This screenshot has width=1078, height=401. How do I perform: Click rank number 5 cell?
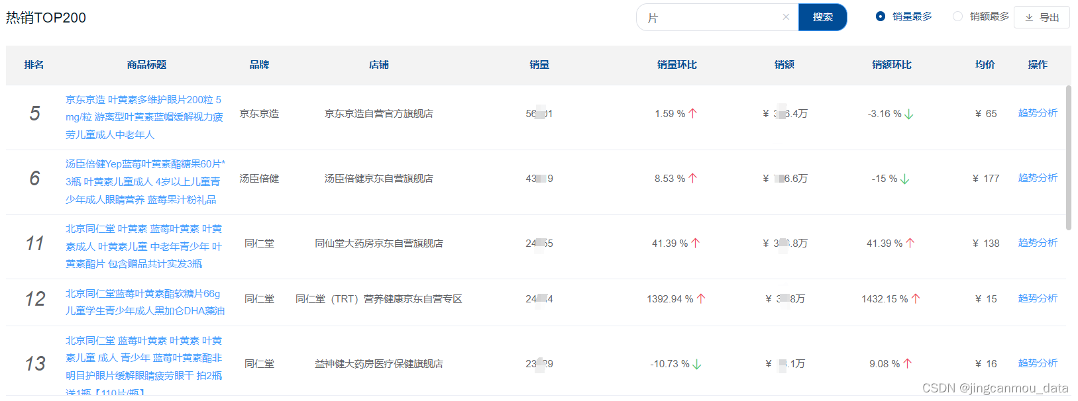coord(34,114)
